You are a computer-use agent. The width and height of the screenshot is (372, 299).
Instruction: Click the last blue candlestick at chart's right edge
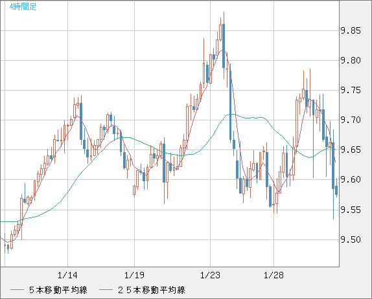click(336, 190)
